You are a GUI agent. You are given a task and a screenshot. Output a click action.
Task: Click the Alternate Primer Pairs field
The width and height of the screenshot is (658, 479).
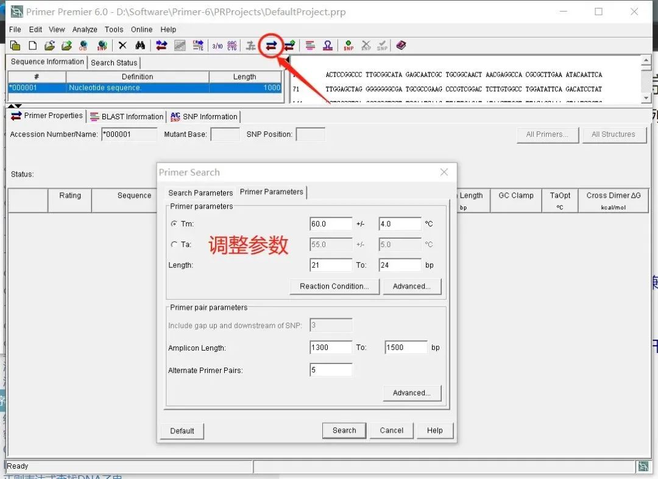click(331, 370)
